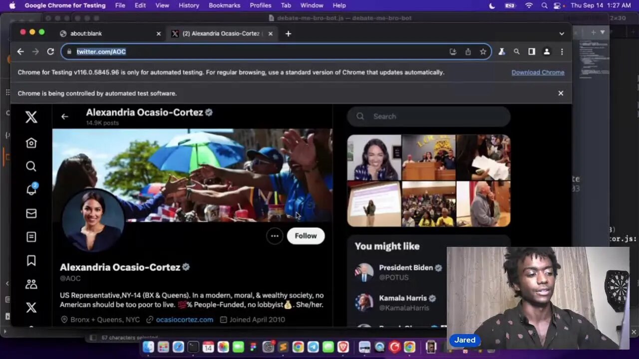This screenshot has width=639, height=359.
Task: Open the View menu
Action: pos(162,5)
